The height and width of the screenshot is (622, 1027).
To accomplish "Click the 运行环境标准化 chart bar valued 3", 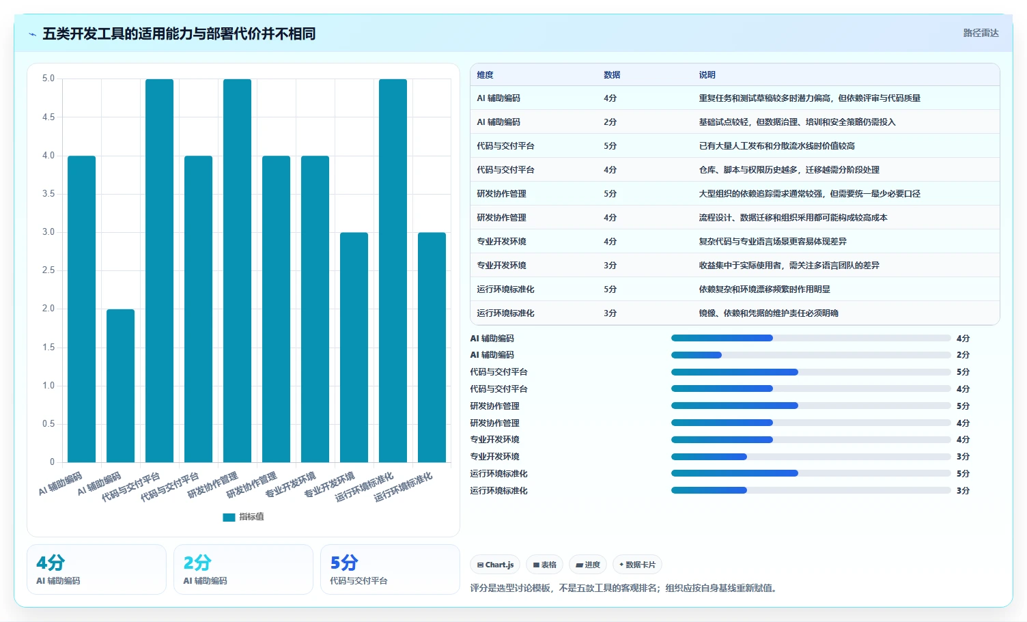I will pos(432,348).
